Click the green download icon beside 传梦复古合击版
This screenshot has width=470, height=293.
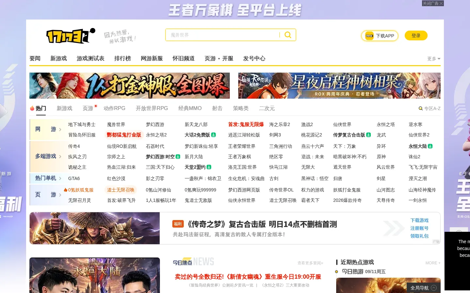coord(368,135)
